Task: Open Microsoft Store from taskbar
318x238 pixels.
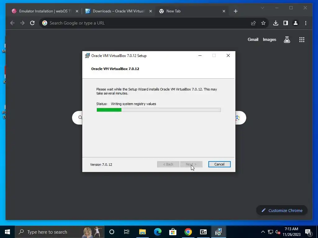Action: coord(173,232)
